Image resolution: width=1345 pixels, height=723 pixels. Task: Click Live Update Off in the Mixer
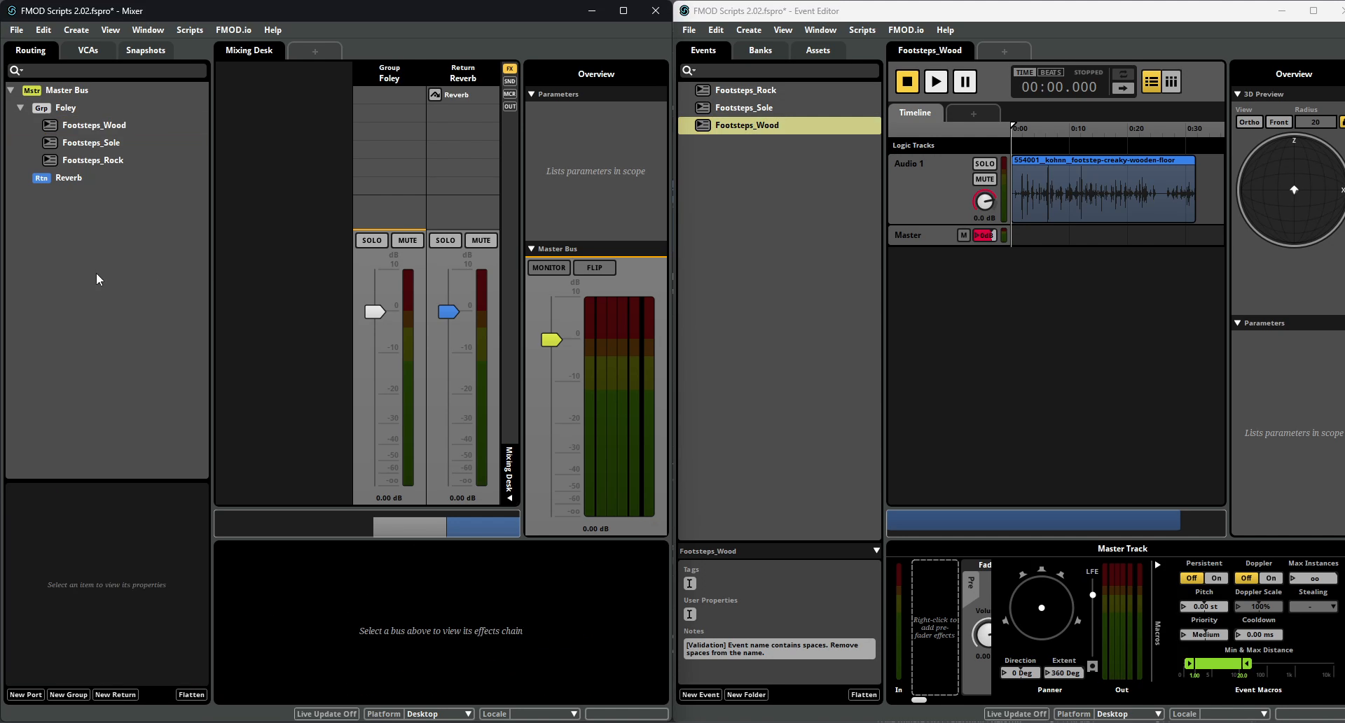[326, 714]
